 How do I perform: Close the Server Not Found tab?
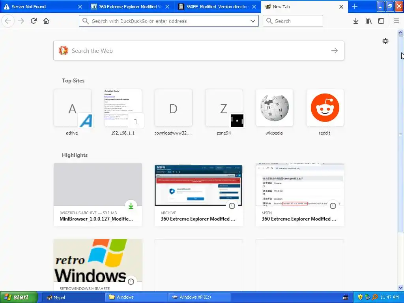80,7
